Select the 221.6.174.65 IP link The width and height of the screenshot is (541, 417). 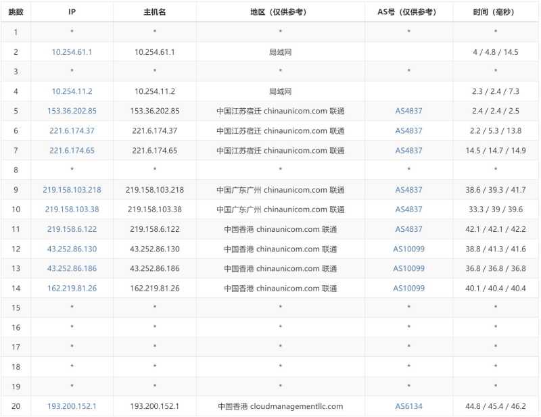click(x=71, y=150)
